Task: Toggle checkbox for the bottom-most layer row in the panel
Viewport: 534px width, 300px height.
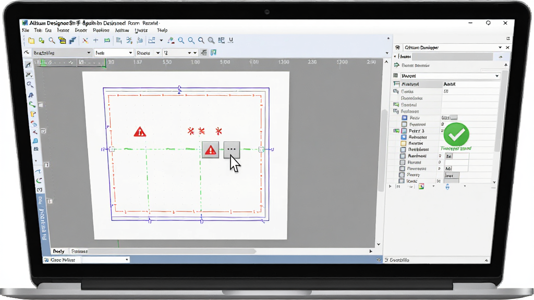Action: pyautogui.click(x=402, y=181)
